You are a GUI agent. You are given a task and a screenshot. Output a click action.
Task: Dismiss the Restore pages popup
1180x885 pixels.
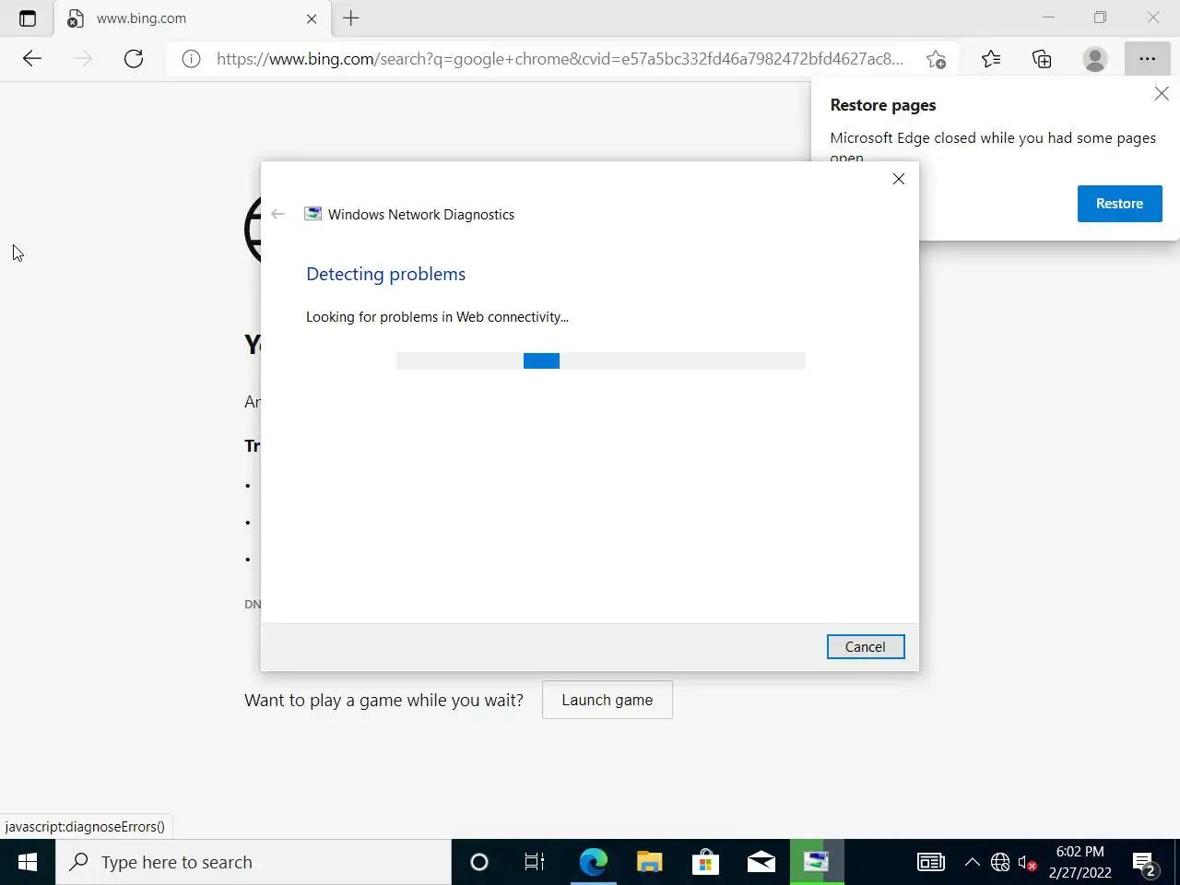tap(1162, 93)
